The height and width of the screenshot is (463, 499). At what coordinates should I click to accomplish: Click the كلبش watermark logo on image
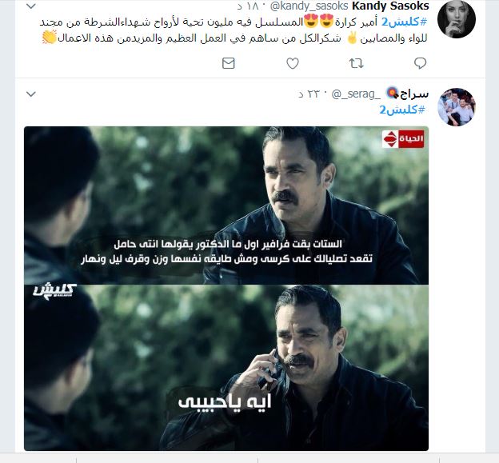point(54,291)
